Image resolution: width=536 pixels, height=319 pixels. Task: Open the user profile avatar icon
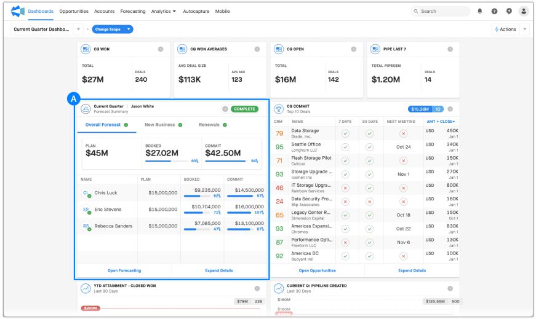[x=523, y=11]
